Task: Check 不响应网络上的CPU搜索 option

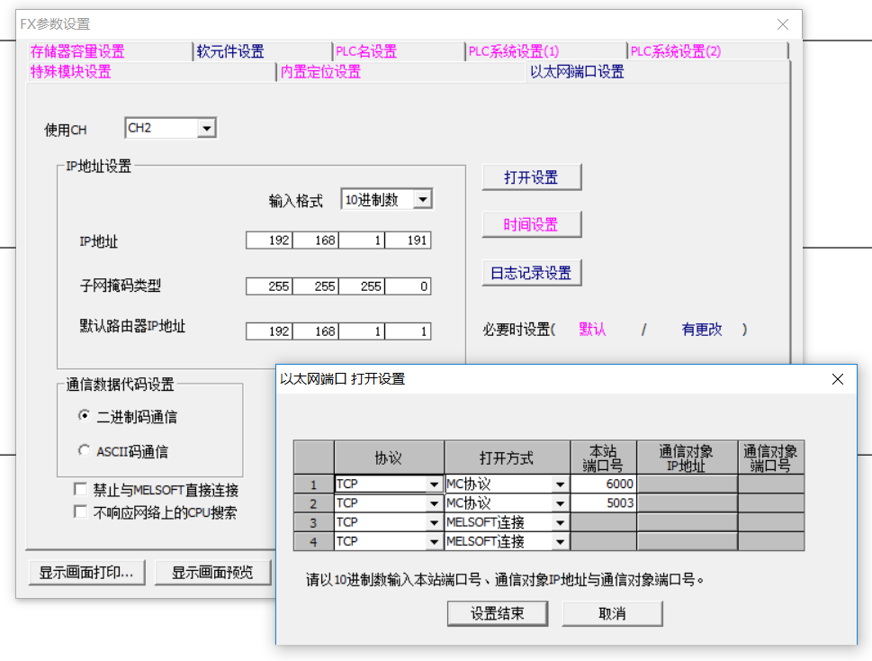Action: click(80, 512)
